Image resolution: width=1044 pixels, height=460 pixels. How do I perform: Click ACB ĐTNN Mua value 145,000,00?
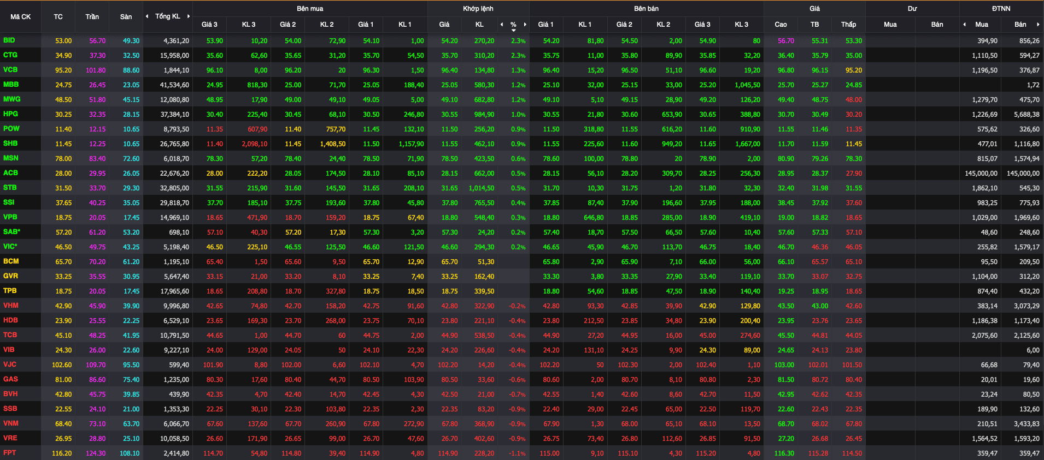(x=981, y=174)
